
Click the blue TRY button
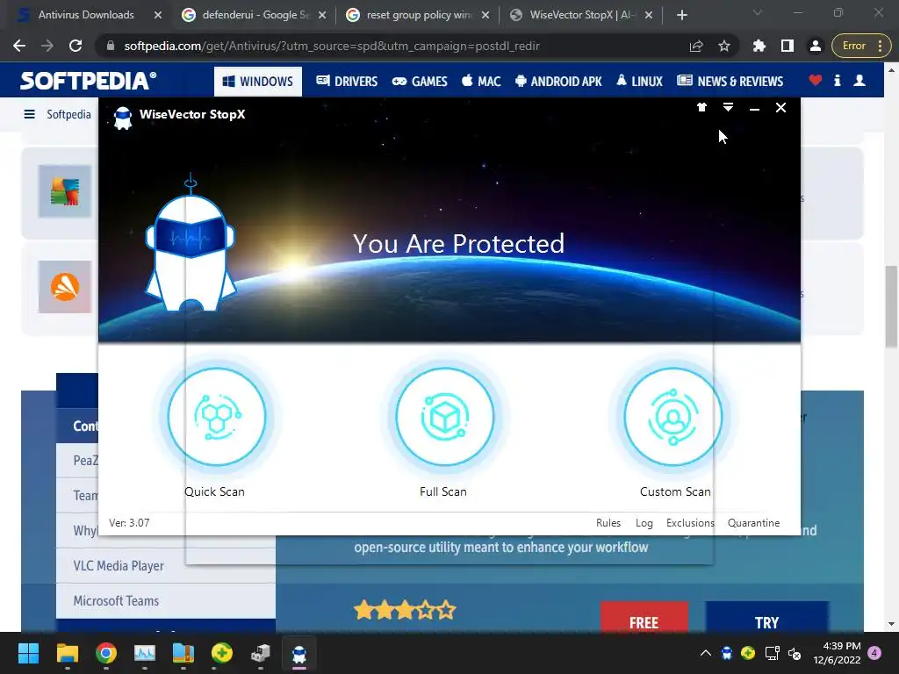click(x=766, y=617)
